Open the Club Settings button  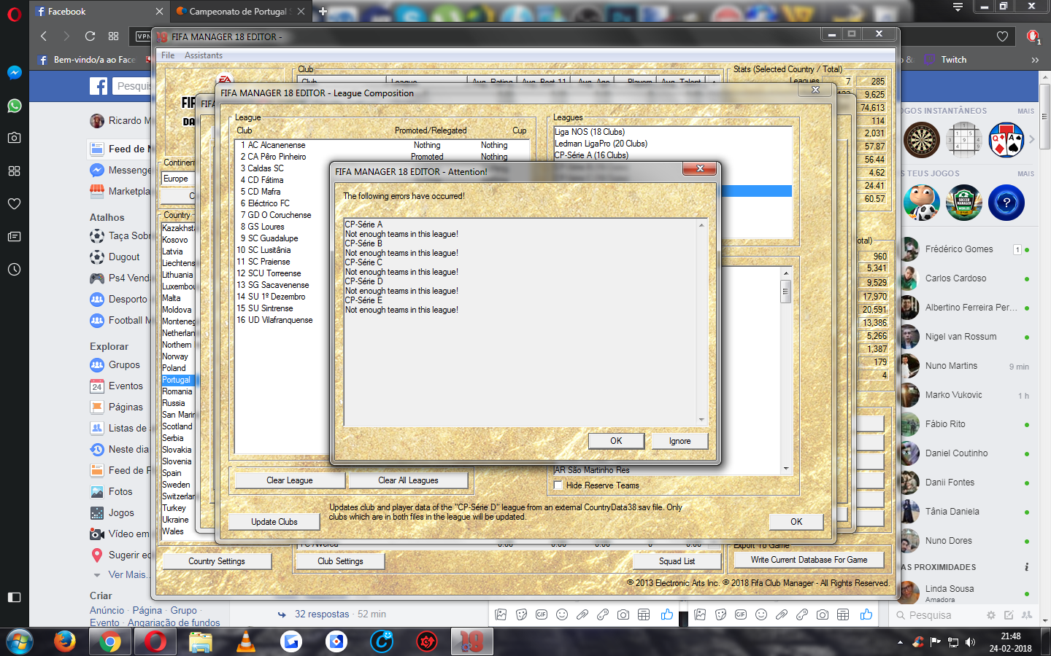click(x=340, y=561)
